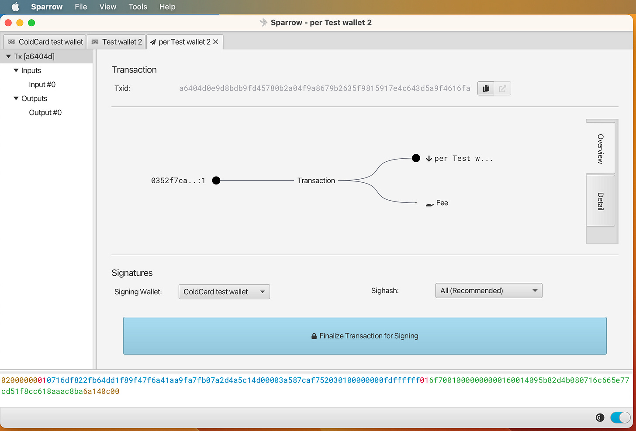The width and height of the screenshot is (636, 431).
Task: Click the status icon left of the connection toggle
Action: pyautogui.click(x=600, y=418)
